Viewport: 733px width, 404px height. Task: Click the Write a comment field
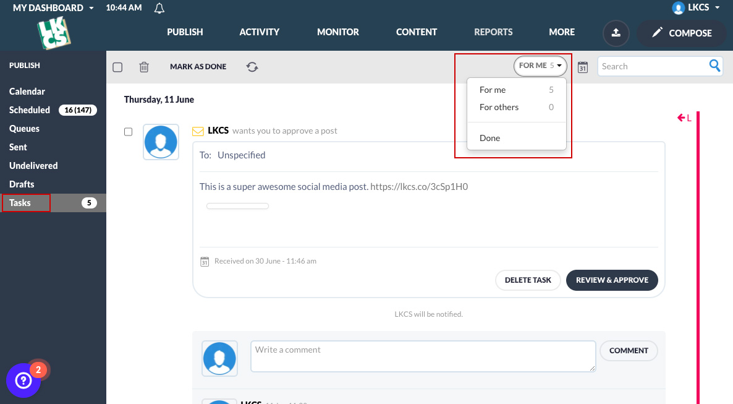point(422,356)
